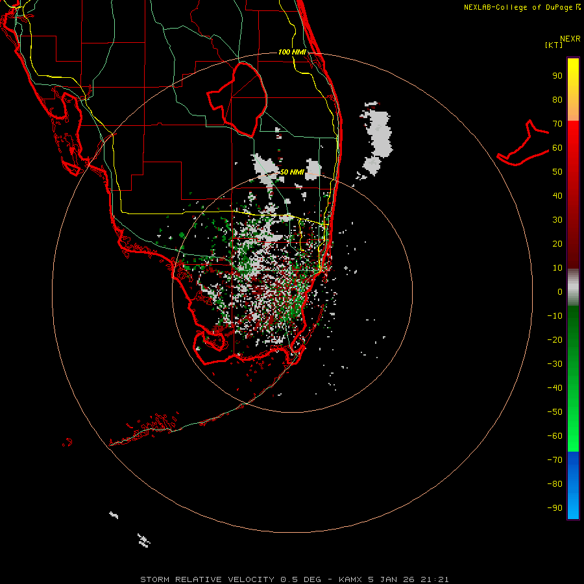The image size is (584, 584).
Task: Select the positive 60 scale value
Action: [557, 148]
